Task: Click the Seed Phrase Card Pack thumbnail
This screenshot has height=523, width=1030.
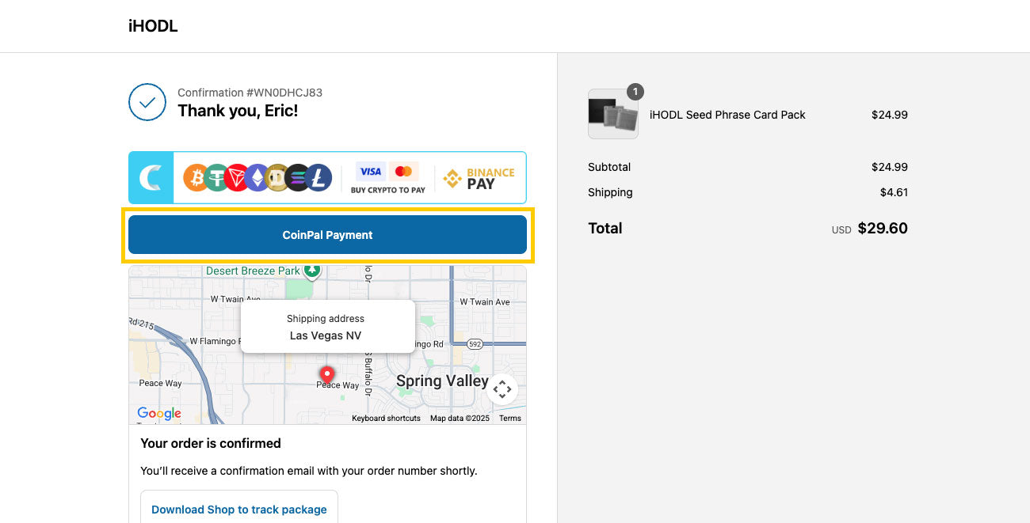Action: tap(613, 114)
